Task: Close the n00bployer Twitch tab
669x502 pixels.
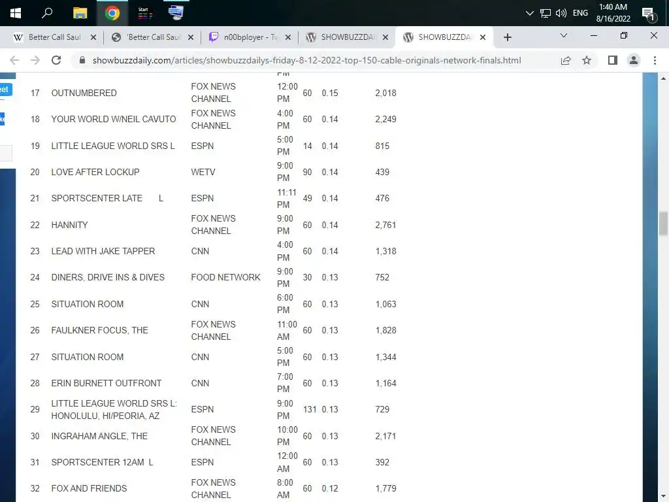Action: 288,37
